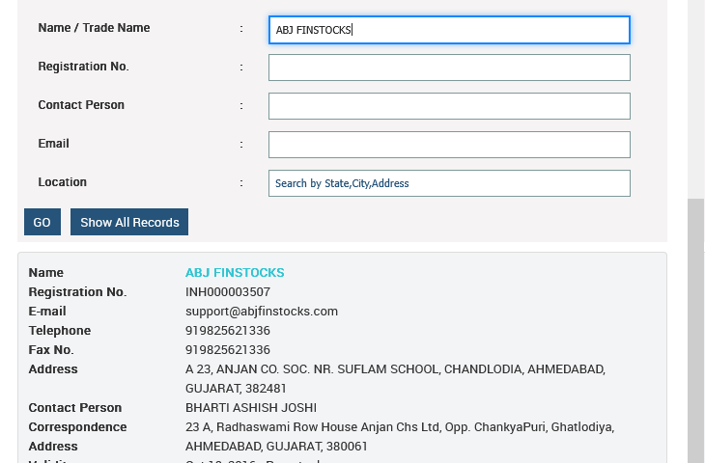This screenshot has height=463, width=705.
Task: Click the Show All Records button
Action: click(129, 222)
